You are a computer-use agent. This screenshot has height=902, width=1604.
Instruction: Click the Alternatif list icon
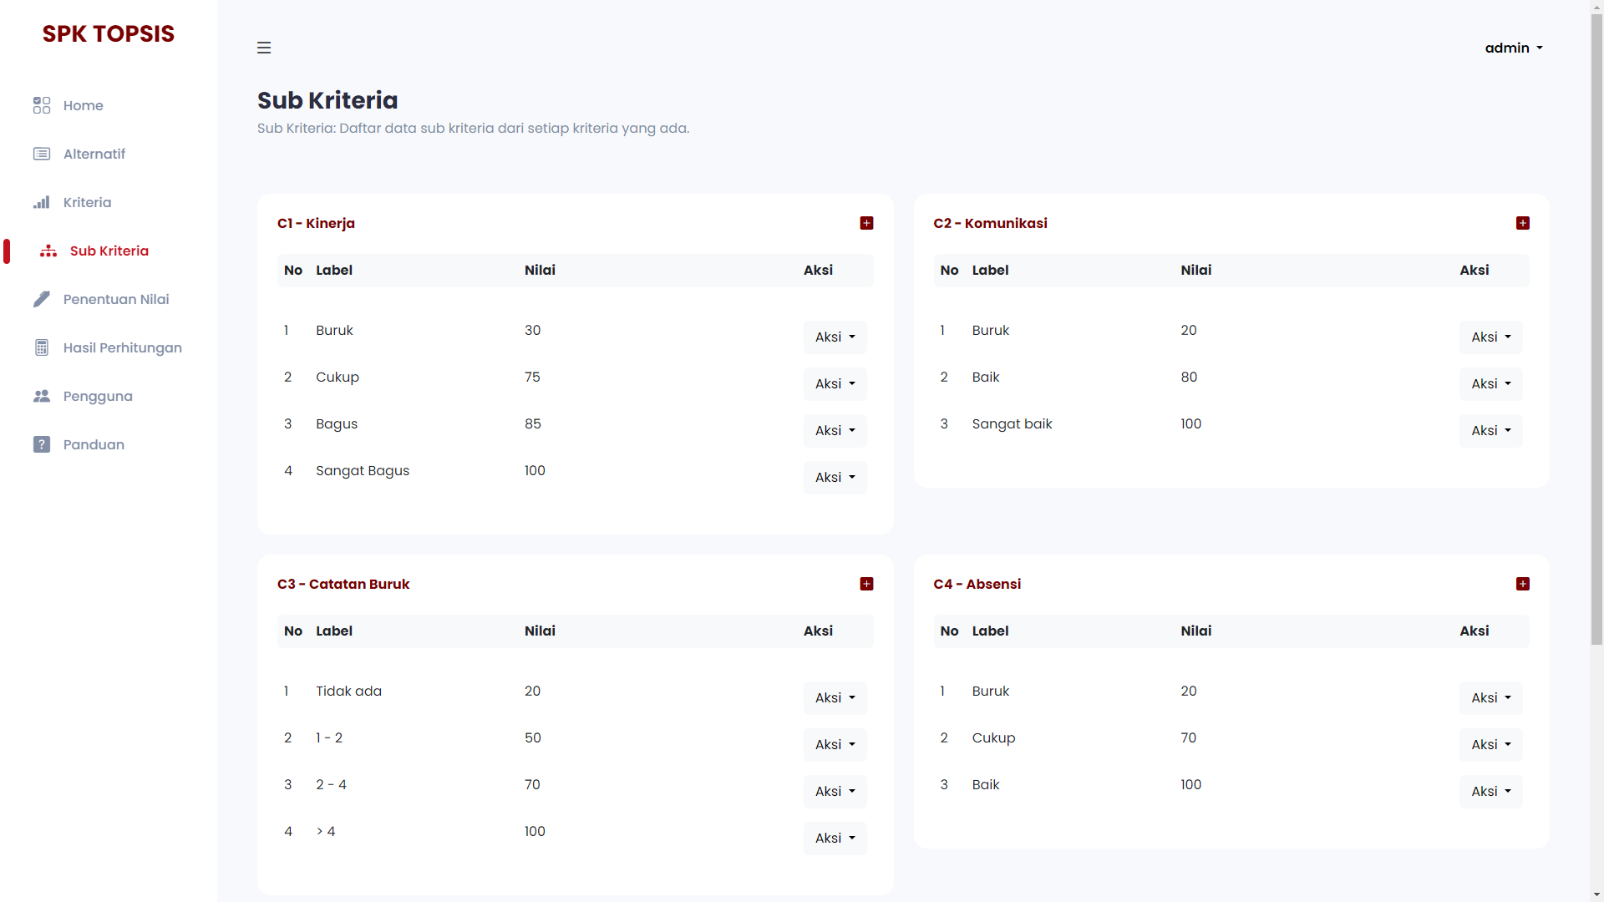tap(42, 154)
